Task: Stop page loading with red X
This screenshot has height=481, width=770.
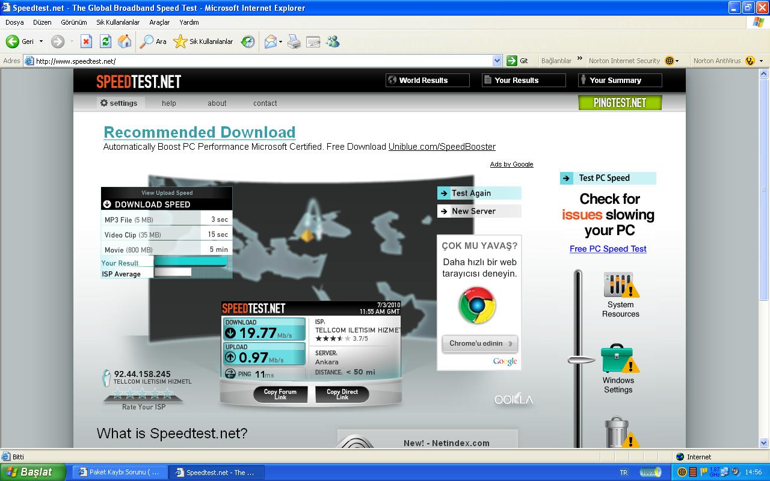Action: click(x=86, y=41)
